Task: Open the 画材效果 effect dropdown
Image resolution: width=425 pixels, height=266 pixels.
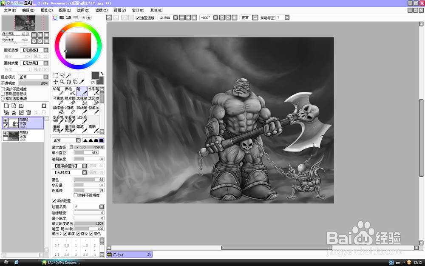Action: click(46, 63)
